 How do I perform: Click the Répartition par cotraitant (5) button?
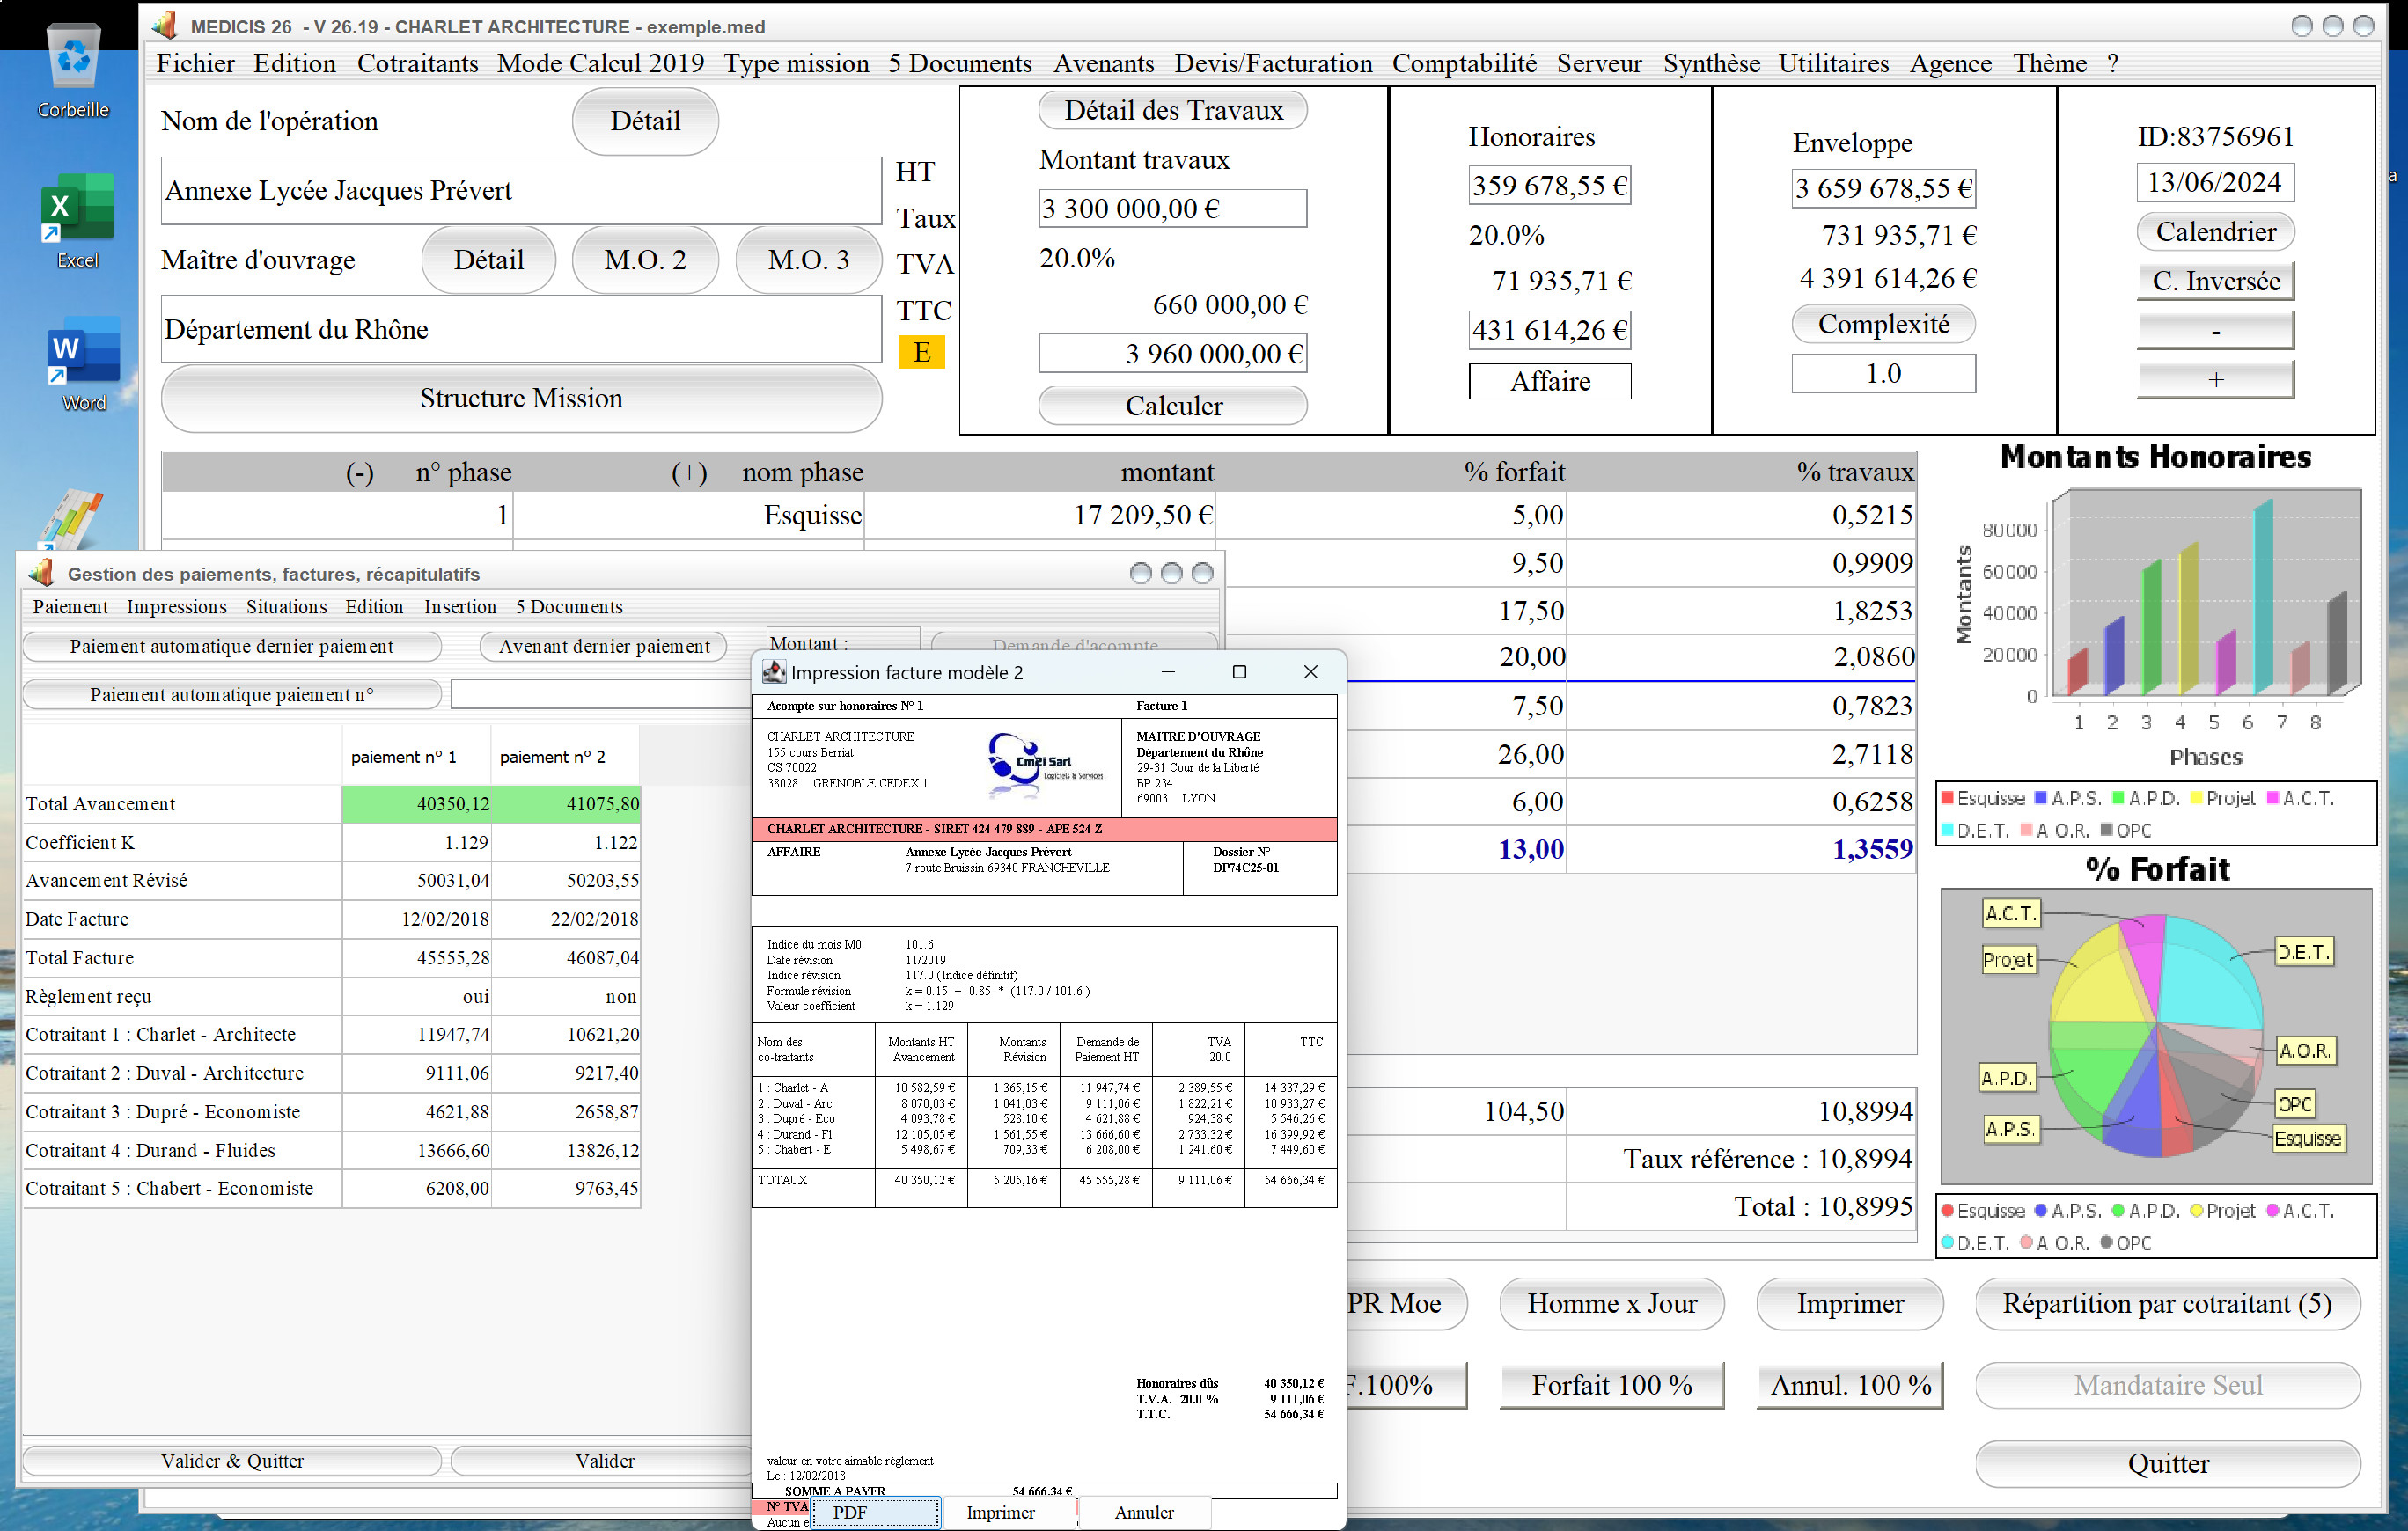2167,1303
